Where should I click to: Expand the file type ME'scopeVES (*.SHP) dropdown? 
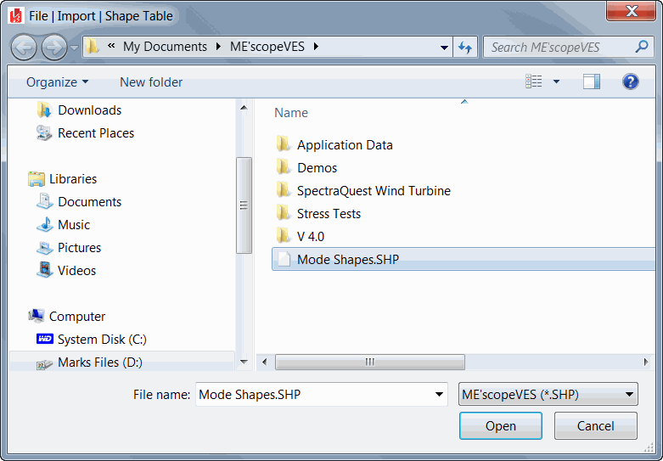click(x=548, y=394)
